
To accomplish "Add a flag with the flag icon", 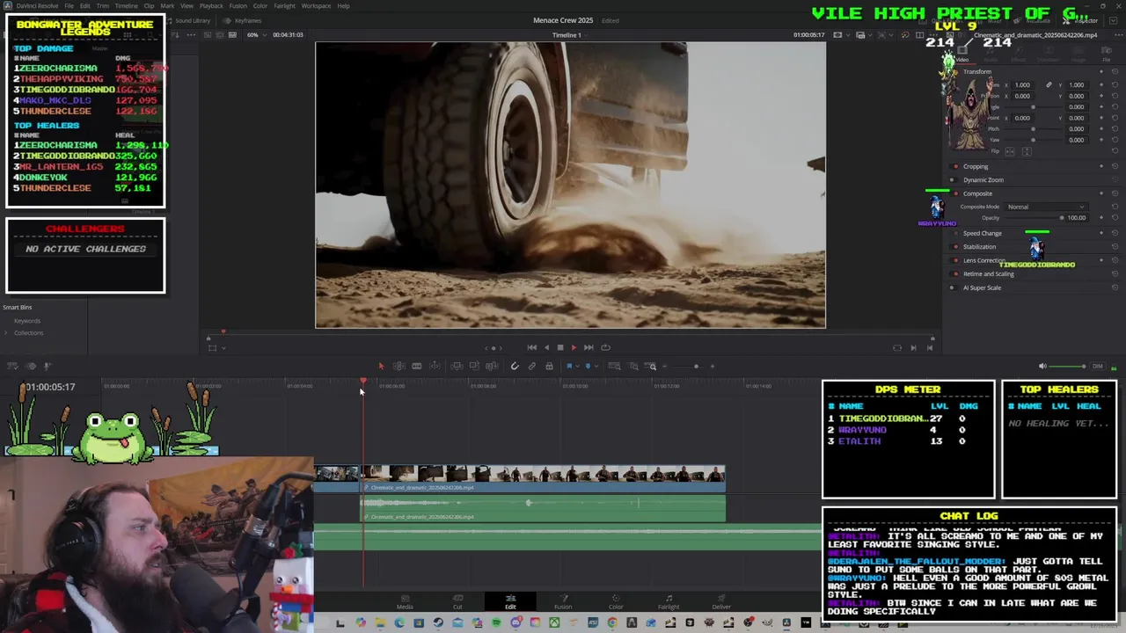I will pos(569,366).
